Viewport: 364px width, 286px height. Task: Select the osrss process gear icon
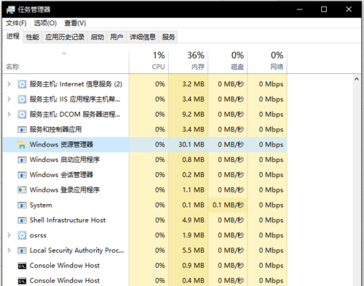pyautogui.click(x=22, y=235)
